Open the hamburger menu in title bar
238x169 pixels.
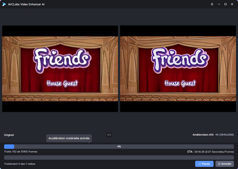pos(212,4)
